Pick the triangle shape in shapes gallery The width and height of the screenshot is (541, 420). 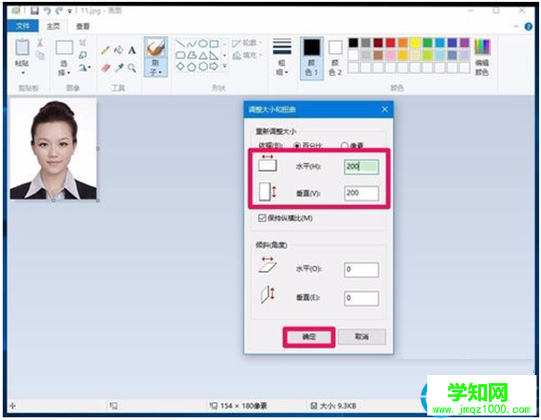pyautogui.click(x=202, y=56)
